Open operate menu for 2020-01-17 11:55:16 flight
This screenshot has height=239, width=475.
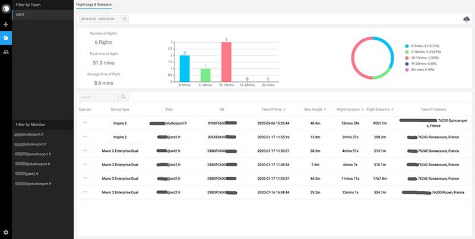coord(85,137)
